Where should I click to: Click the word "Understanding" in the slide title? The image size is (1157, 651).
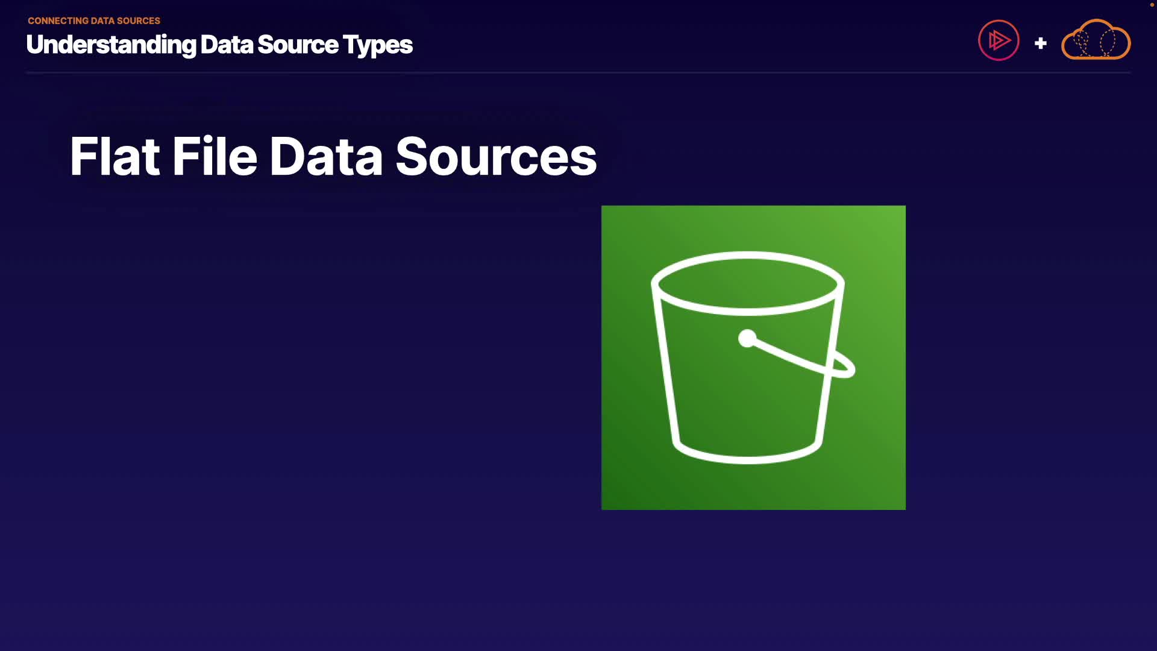click(x=111, y=45)
